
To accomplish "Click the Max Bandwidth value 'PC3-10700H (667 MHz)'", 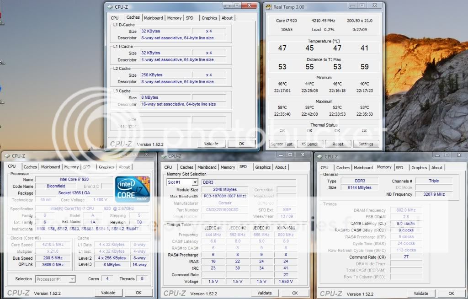I will pos(225,196).
